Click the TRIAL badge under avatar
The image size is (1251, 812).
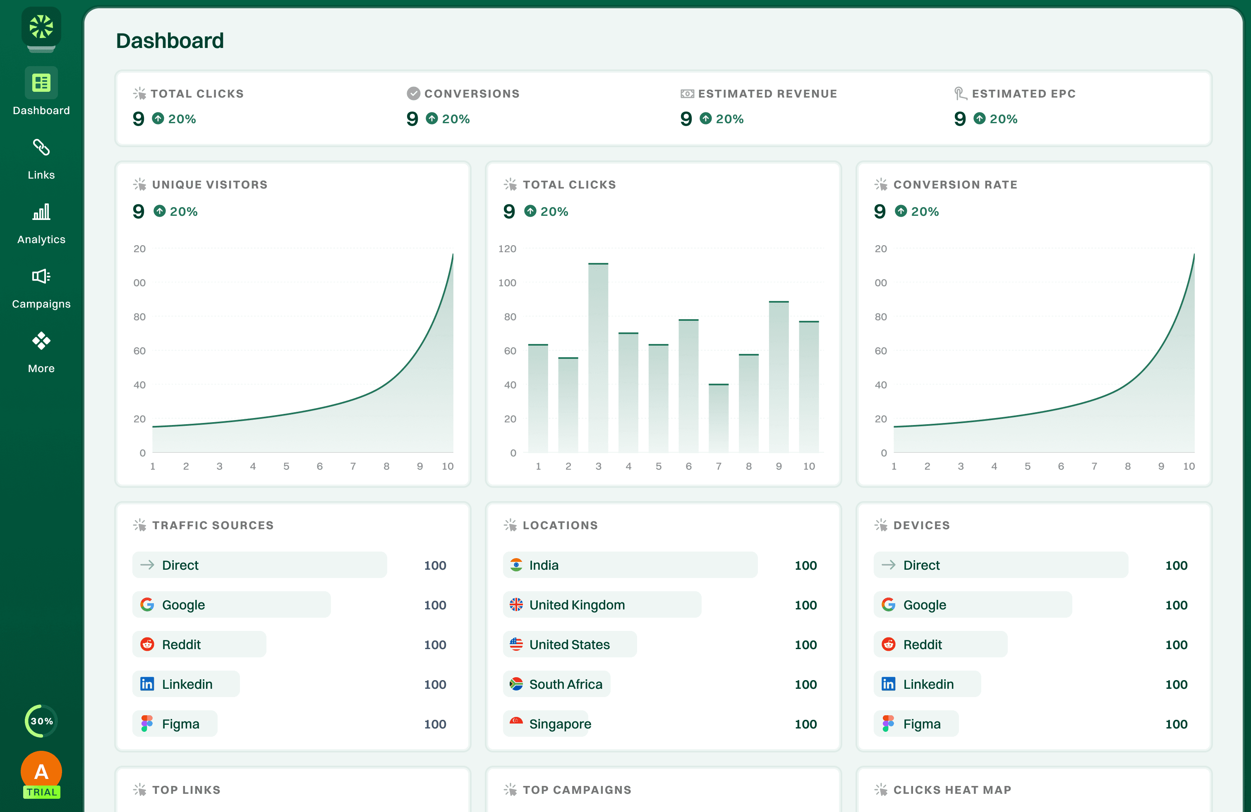click(x=41, y=792)
